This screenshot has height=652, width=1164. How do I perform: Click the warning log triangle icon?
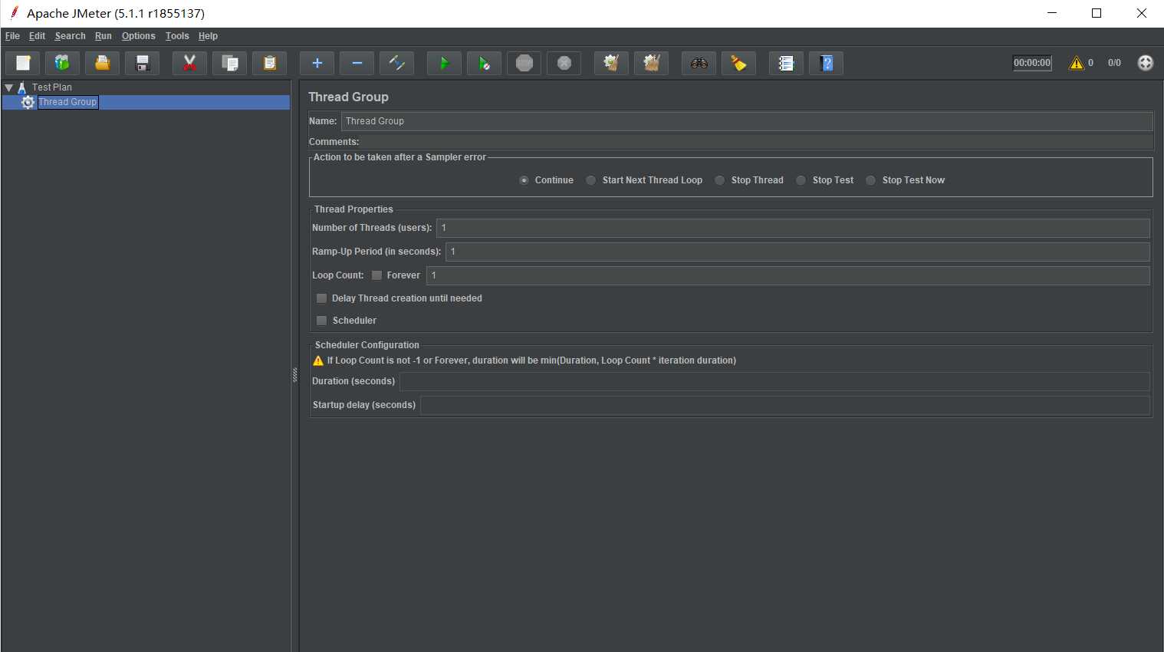click(x=1077, y=63)
